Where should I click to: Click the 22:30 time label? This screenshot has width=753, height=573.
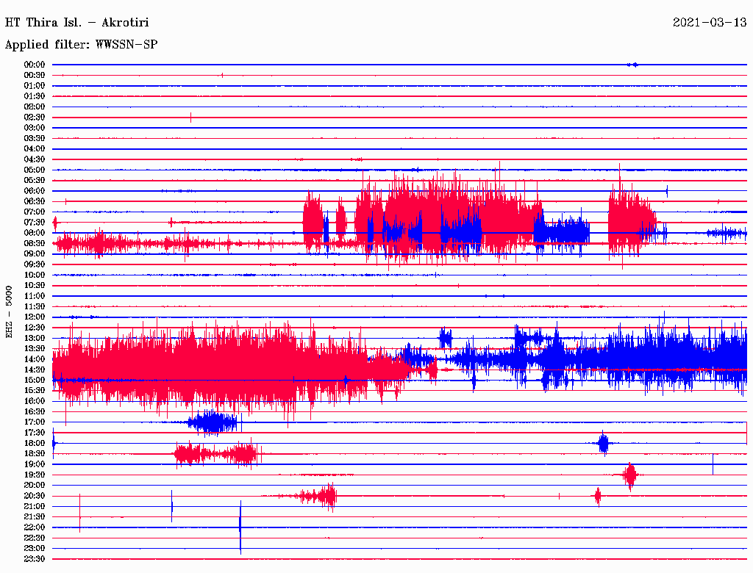point(35,538)
